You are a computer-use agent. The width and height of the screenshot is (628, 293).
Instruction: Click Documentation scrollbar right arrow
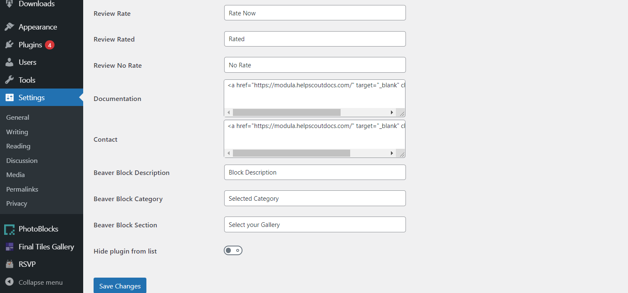(x=392, y=113)
